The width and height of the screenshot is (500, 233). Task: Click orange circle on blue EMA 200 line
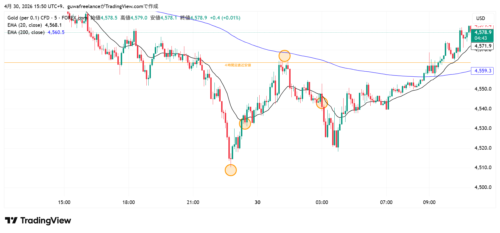coord(284,56)
